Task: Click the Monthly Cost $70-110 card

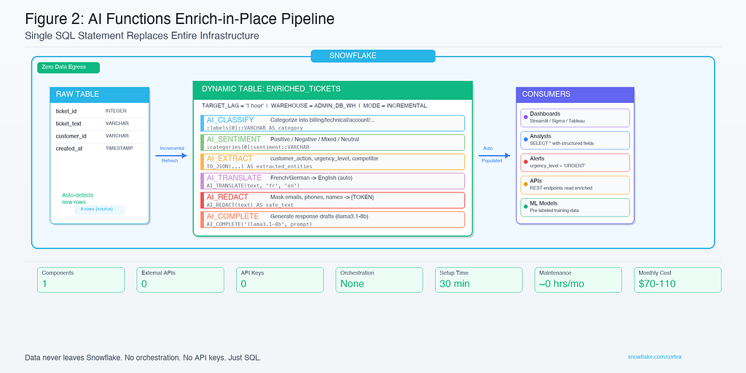Action: point(678,280)
